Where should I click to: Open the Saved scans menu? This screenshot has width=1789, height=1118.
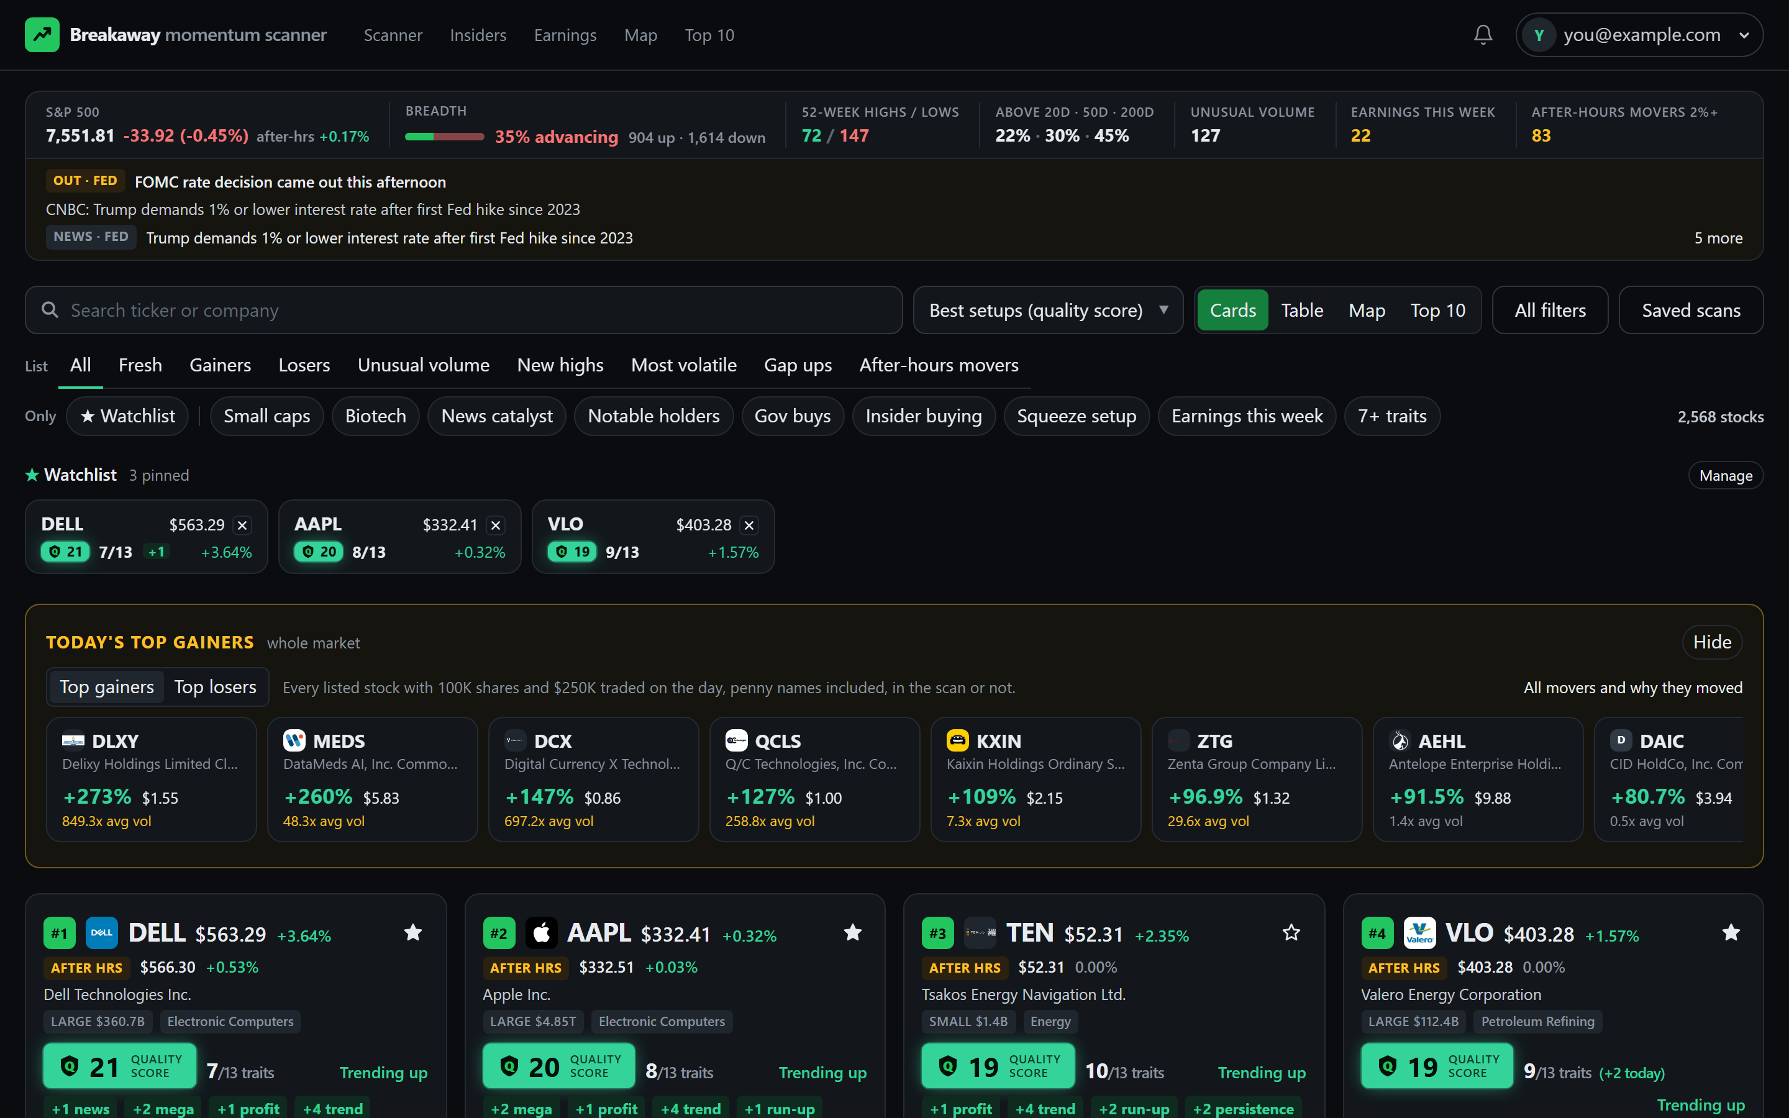[1691, 310]
